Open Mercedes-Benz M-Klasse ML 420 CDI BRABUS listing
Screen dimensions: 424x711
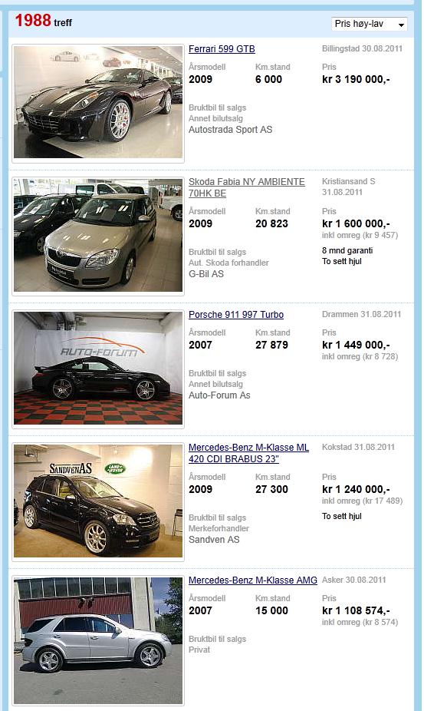click(x=248, y=453)
